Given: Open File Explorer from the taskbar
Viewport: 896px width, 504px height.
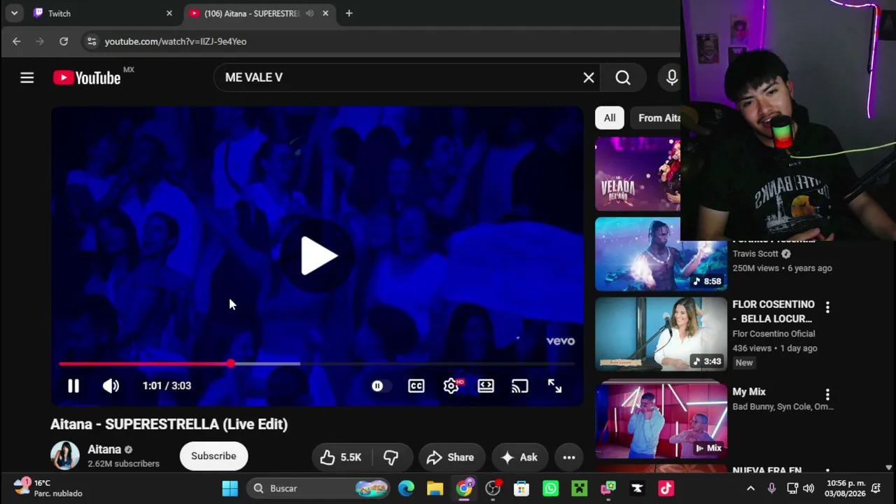Looking at the screenshot, I should (x=435, y=489).
